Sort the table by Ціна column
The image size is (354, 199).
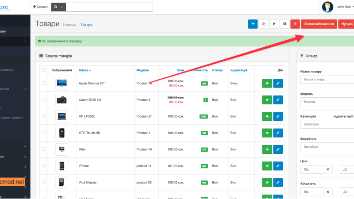(180, 70)
